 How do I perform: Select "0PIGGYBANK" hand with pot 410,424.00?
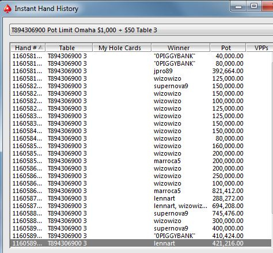click(141, 236)
